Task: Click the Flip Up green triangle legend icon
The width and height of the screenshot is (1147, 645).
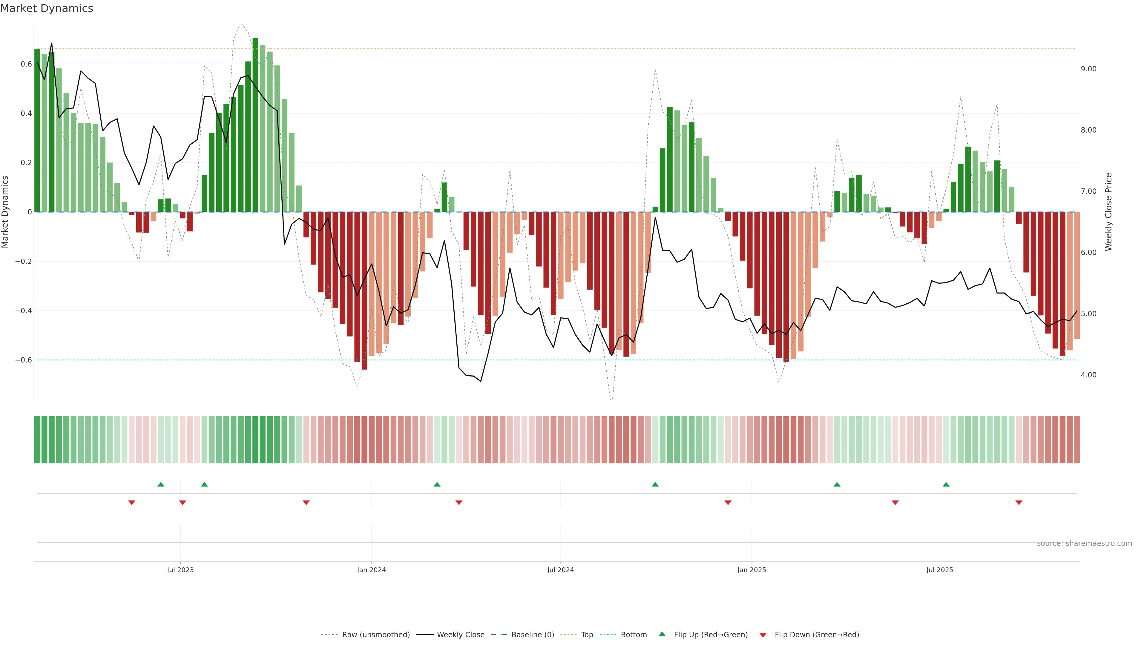Action: point(662,634)
